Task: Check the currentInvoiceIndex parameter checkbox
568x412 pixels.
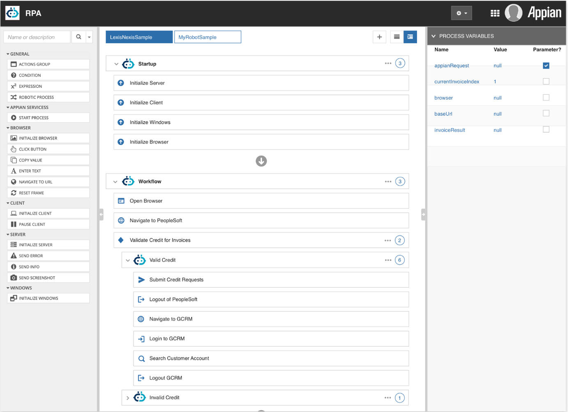Action: click(546, 82)
